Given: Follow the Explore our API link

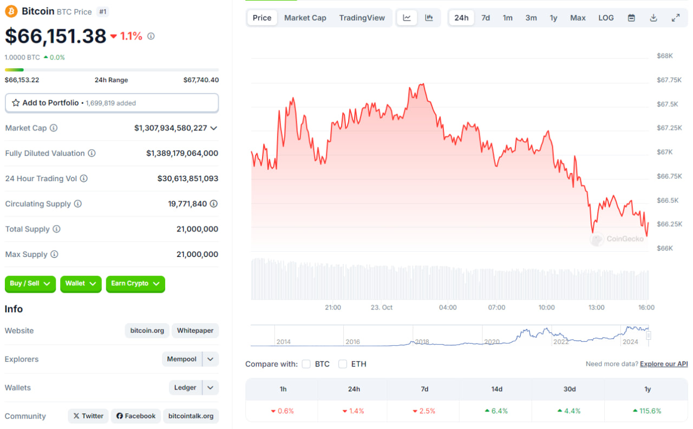Looking at the screenshot, I should tap(664, 364).
